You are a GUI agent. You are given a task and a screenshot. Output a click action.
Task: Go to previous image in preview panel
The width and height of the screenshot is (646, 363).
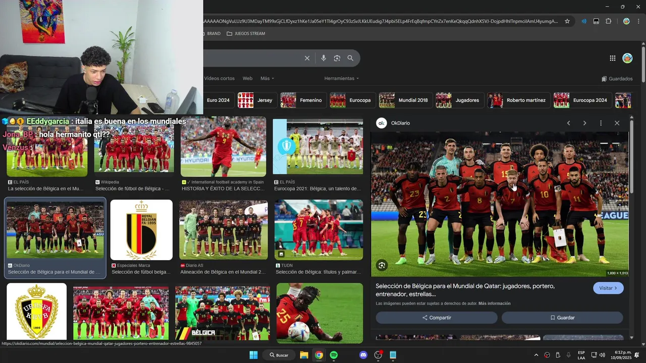pyautogui.click(x=568, y=123)
